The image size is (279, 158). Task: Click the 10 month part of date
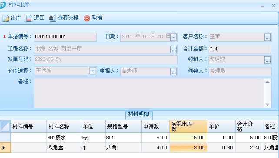[x=145, y=37]
